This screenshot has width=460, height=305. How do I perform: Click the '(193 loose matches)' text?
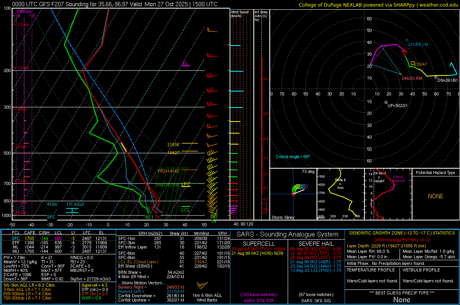(x=259, y=295)
